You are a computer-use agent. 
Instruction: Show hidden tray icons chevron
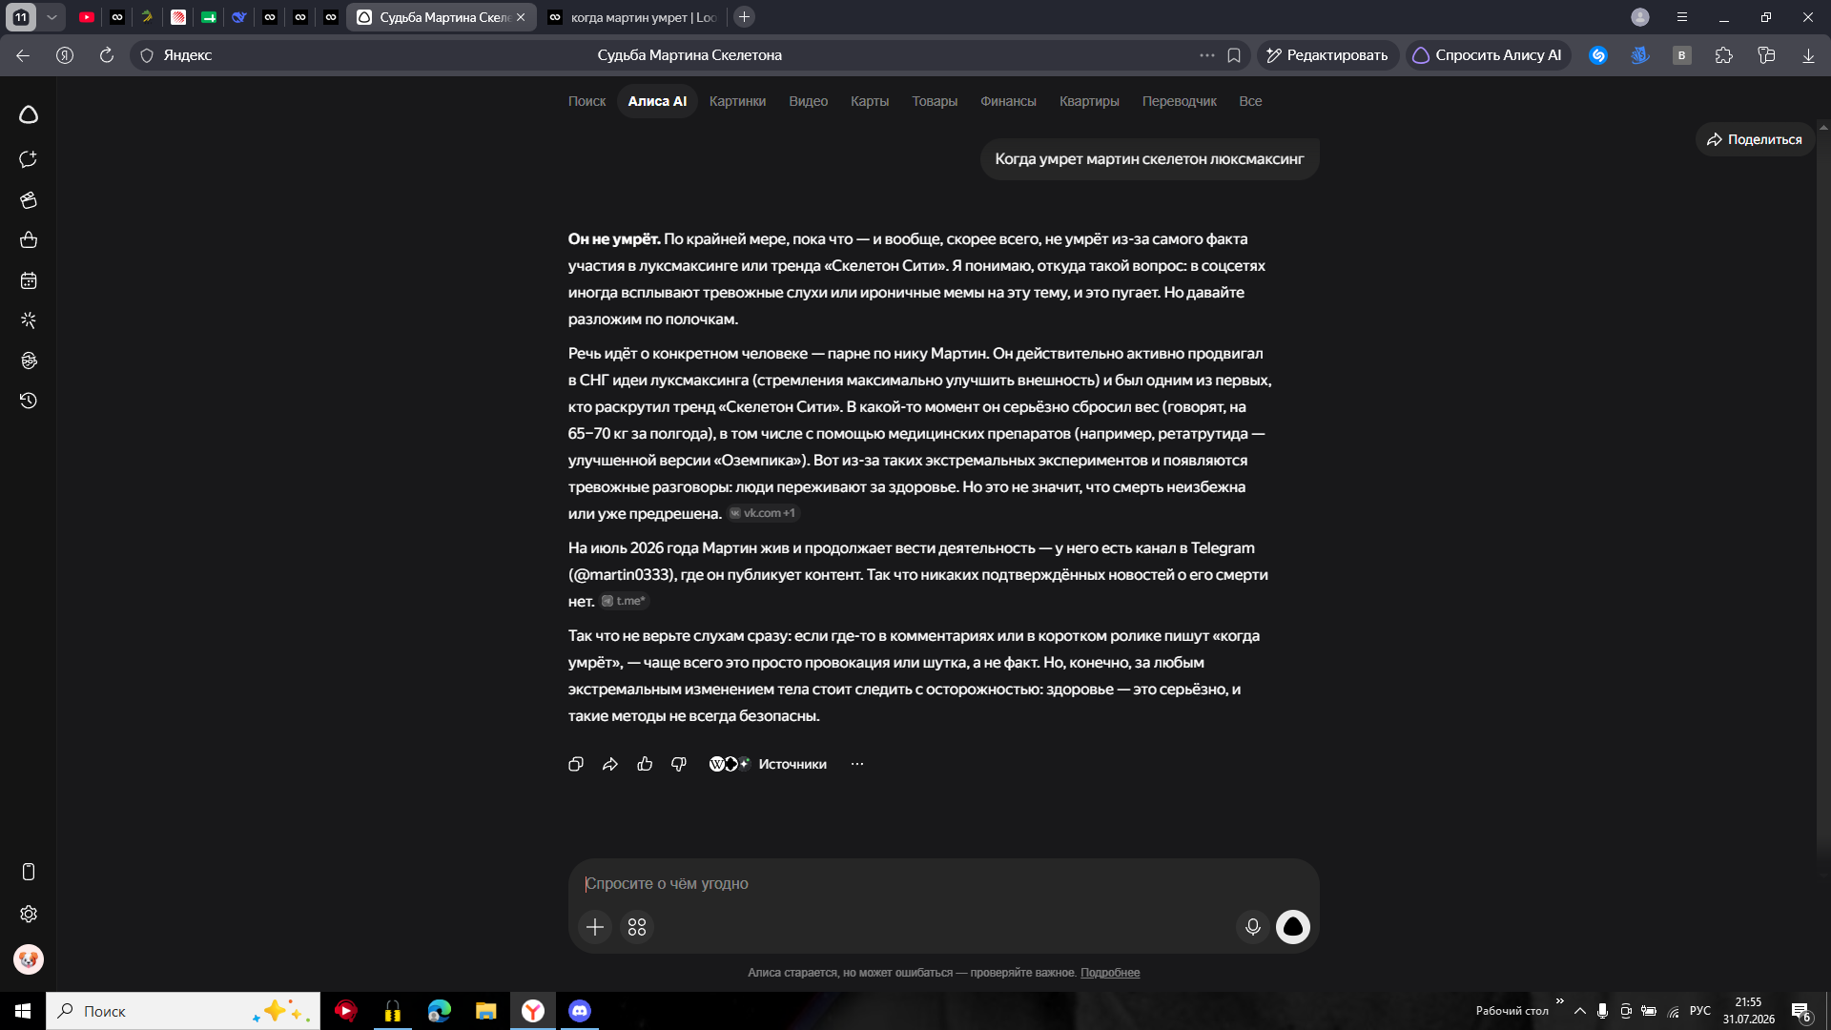click(1580, 1011)
